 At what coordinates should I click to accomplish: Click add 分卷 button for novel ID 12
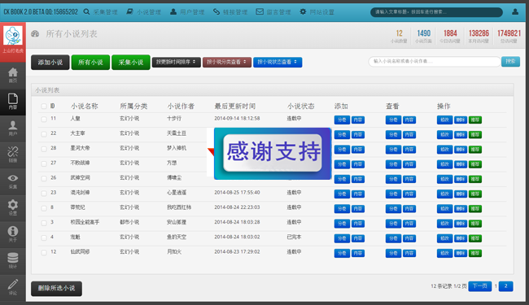[x=342, y=253]
